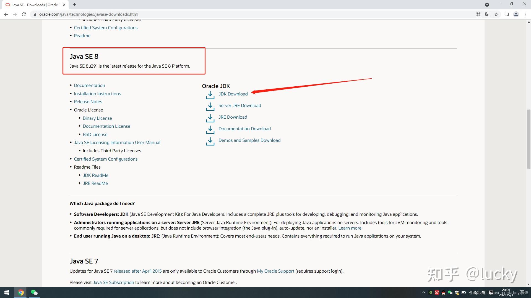Open Java SE Licensing Information User Manual

click(x=117, y=142)
